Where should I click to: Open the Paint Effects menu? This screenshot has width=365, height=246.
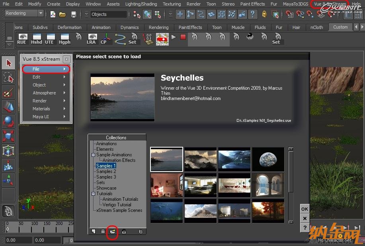point(253,4)
